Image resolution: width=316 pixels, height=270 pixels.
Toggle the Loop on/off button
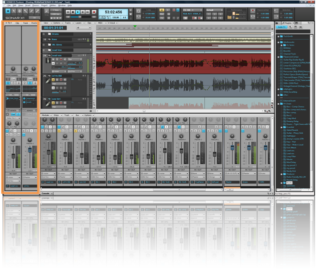click(138, 11)
